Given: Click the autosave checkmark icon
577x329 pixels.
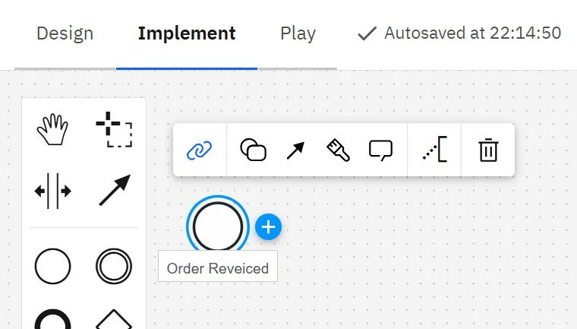Looking at the screenshot, I should [x=367, y=33].
